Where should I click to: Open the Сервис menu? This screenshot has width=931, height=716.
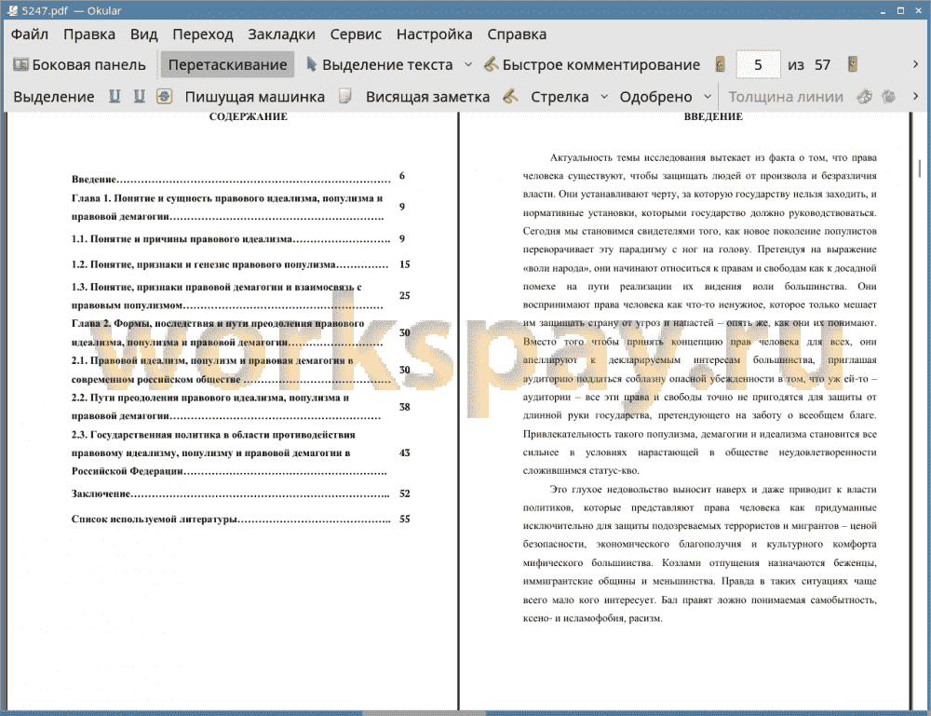coord(356,34)
